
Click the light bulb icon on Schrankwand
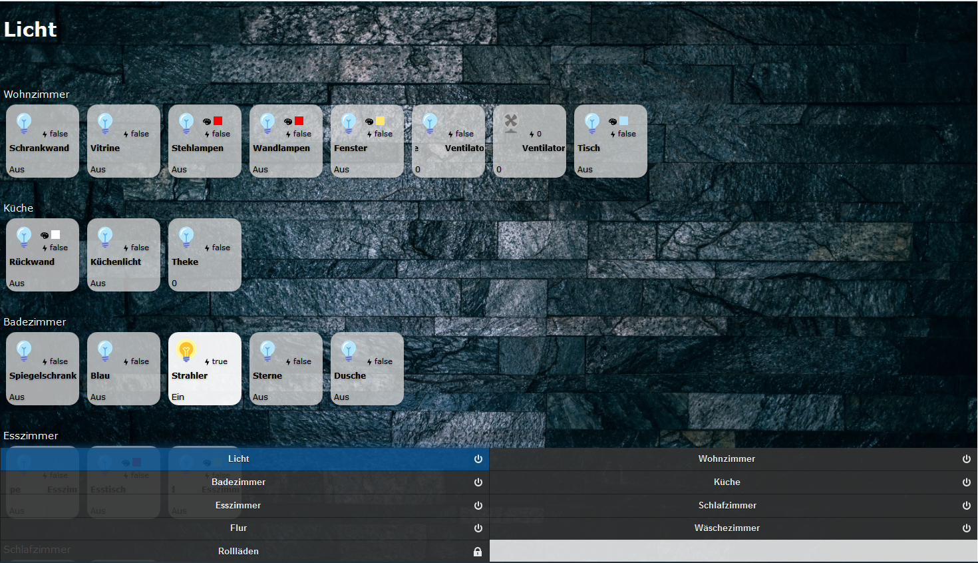[x=24, y=123]
